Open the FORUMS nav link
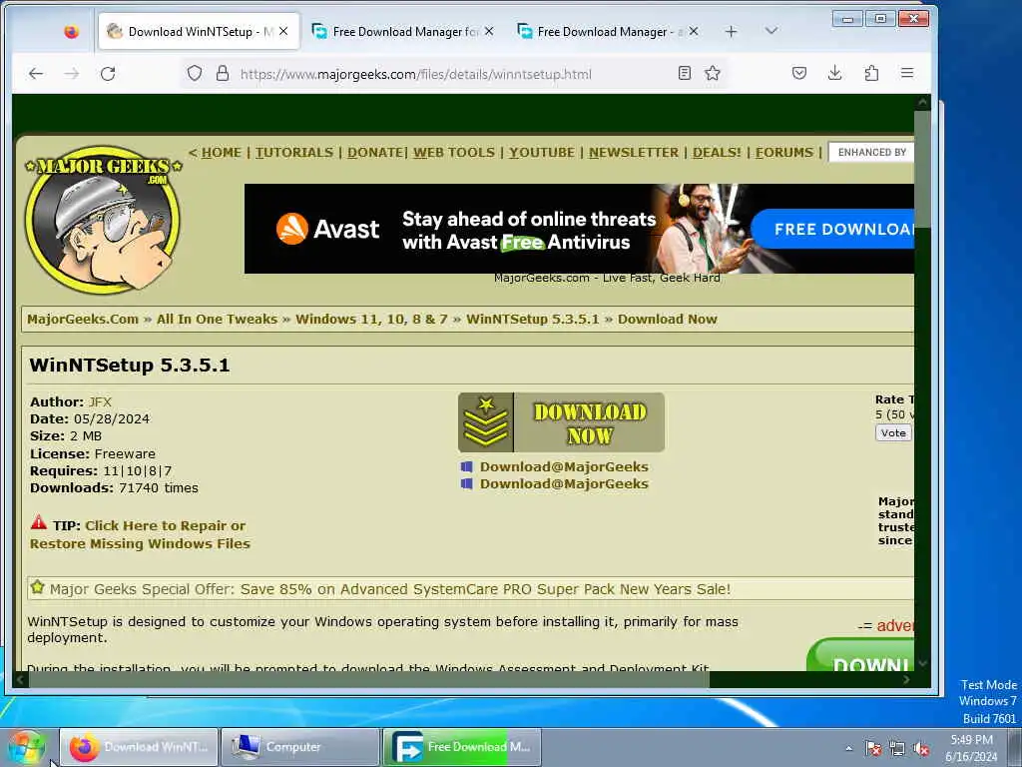Screen dimensions: 1022x767 (x=784, y=153)
